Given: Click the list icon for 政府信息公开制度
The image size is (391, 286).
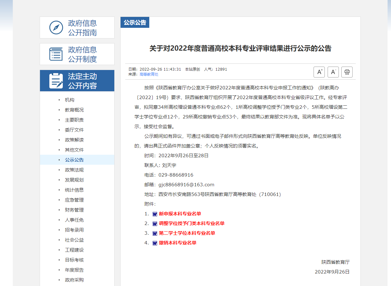Looking at the screenshot, I should click(56, 54).
